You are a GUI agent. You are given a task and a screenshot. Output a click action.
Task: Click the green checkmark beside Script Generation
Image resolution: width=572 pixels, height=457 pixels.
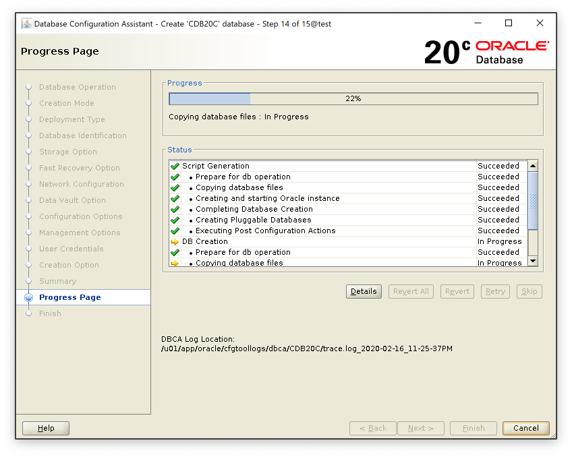[x=175, y=166]
